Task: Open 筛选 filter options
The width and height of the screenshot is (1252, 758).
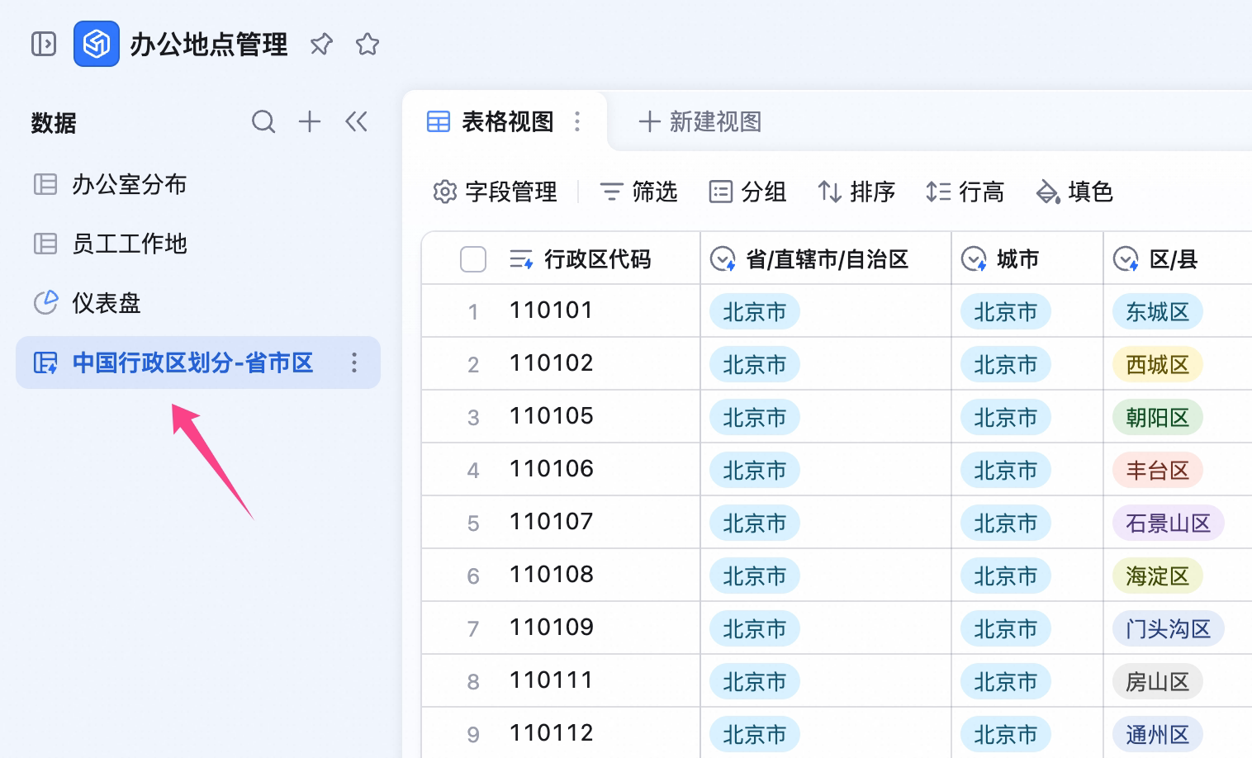Action: pyautogui.click(x=638, y=192)
